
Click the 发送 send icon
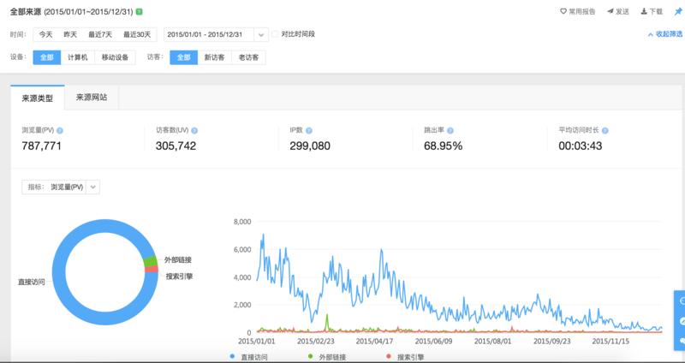[x=611, y=11]
